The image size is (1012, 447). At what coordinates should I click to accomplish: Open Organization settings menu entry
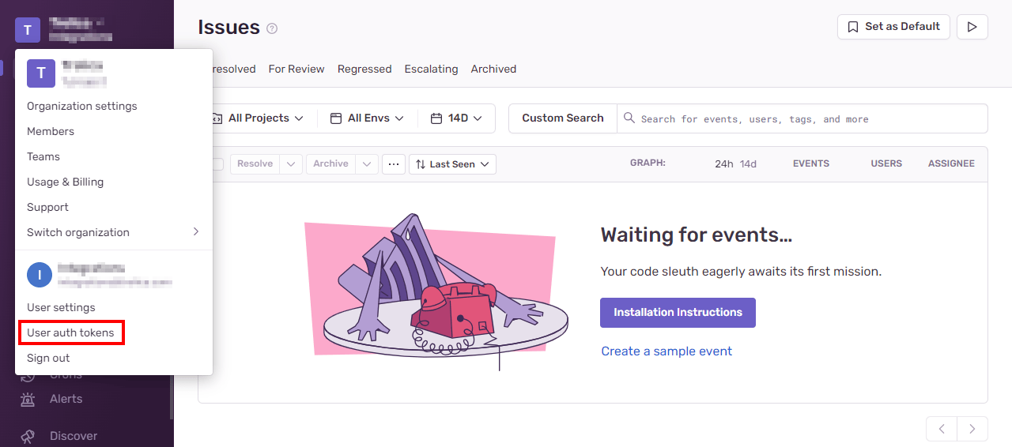(82, 106)
